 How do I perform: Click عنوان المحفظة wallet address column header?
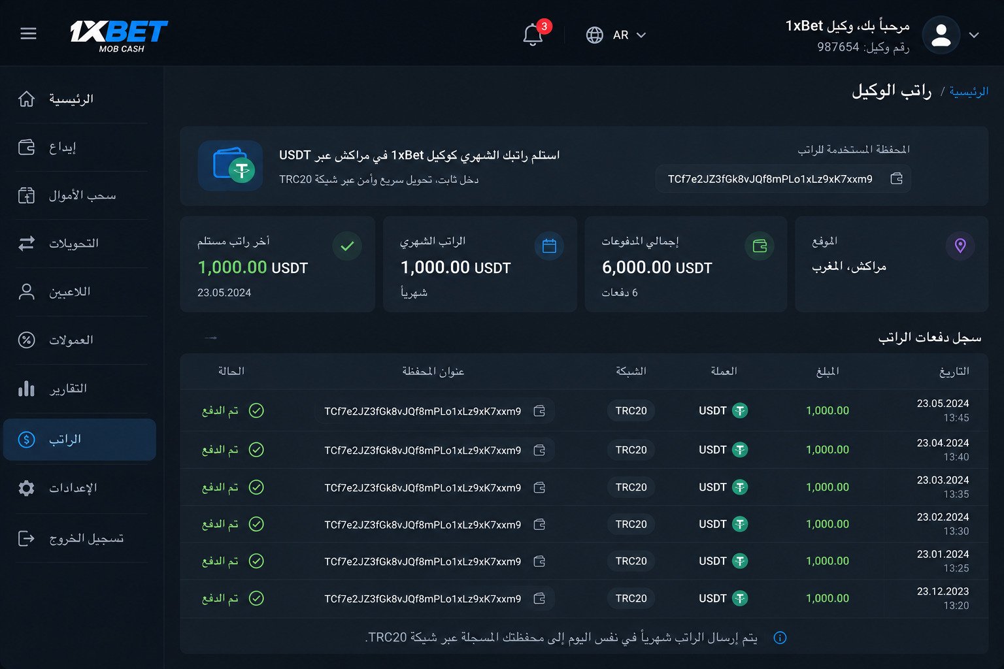433,371
